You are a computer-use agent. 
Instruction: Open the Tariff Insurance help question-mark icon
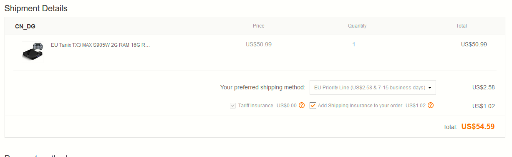coord(302,106)
